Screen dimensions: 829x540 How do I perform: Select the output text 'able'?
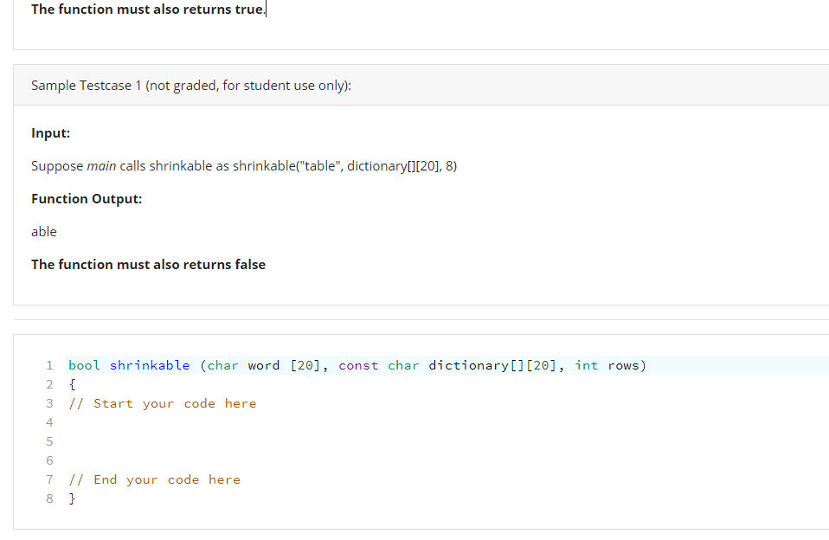(43, 231)
